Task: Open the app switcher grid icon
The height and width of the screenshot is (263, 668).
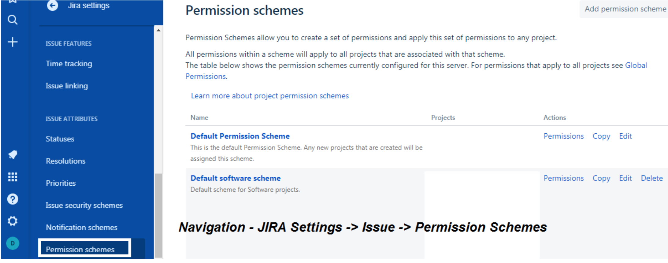Action: pyautogui.click(x=13, y=177)
